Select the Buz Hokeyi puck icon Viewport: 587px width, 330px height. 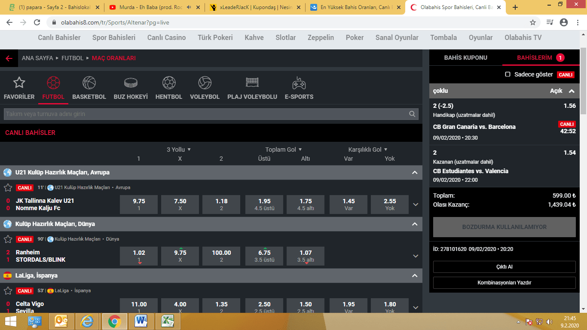[131, 82]
